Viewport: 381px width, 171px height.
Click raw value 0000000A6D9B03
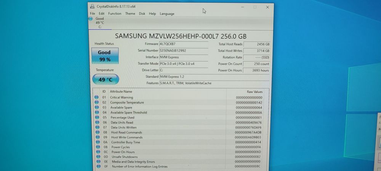click(x=248, y=137)
